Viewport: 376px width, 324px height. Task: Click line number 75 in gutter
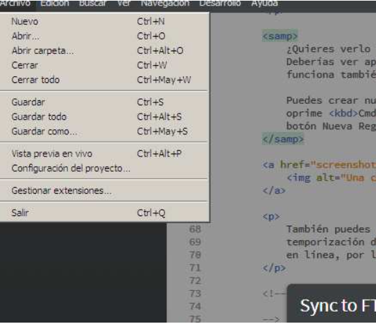click(195, 319)
